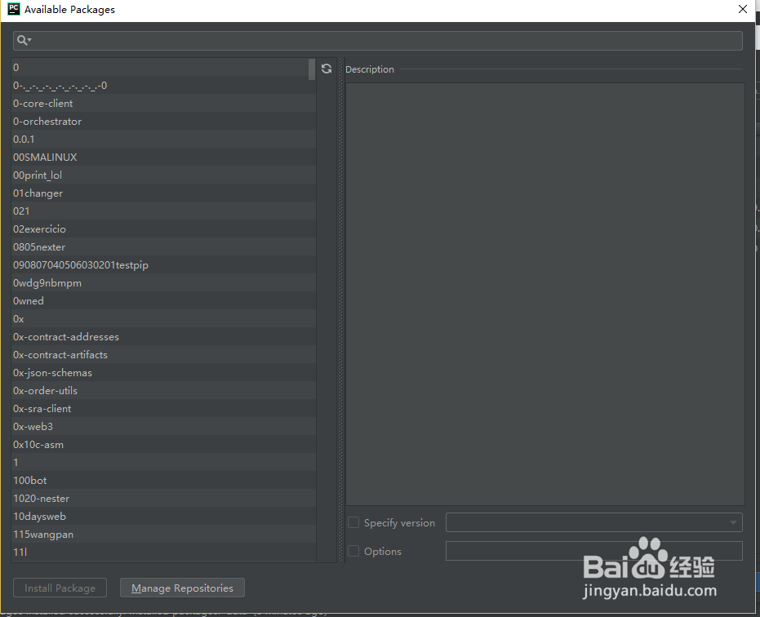Select package 0x-contract-artifacts
This screenshot has width=760, height=617.
[x=163, y=354]
